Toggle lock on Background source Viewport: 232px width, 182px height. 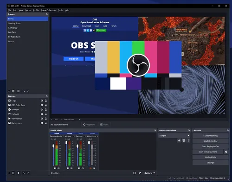coord(46,123)
